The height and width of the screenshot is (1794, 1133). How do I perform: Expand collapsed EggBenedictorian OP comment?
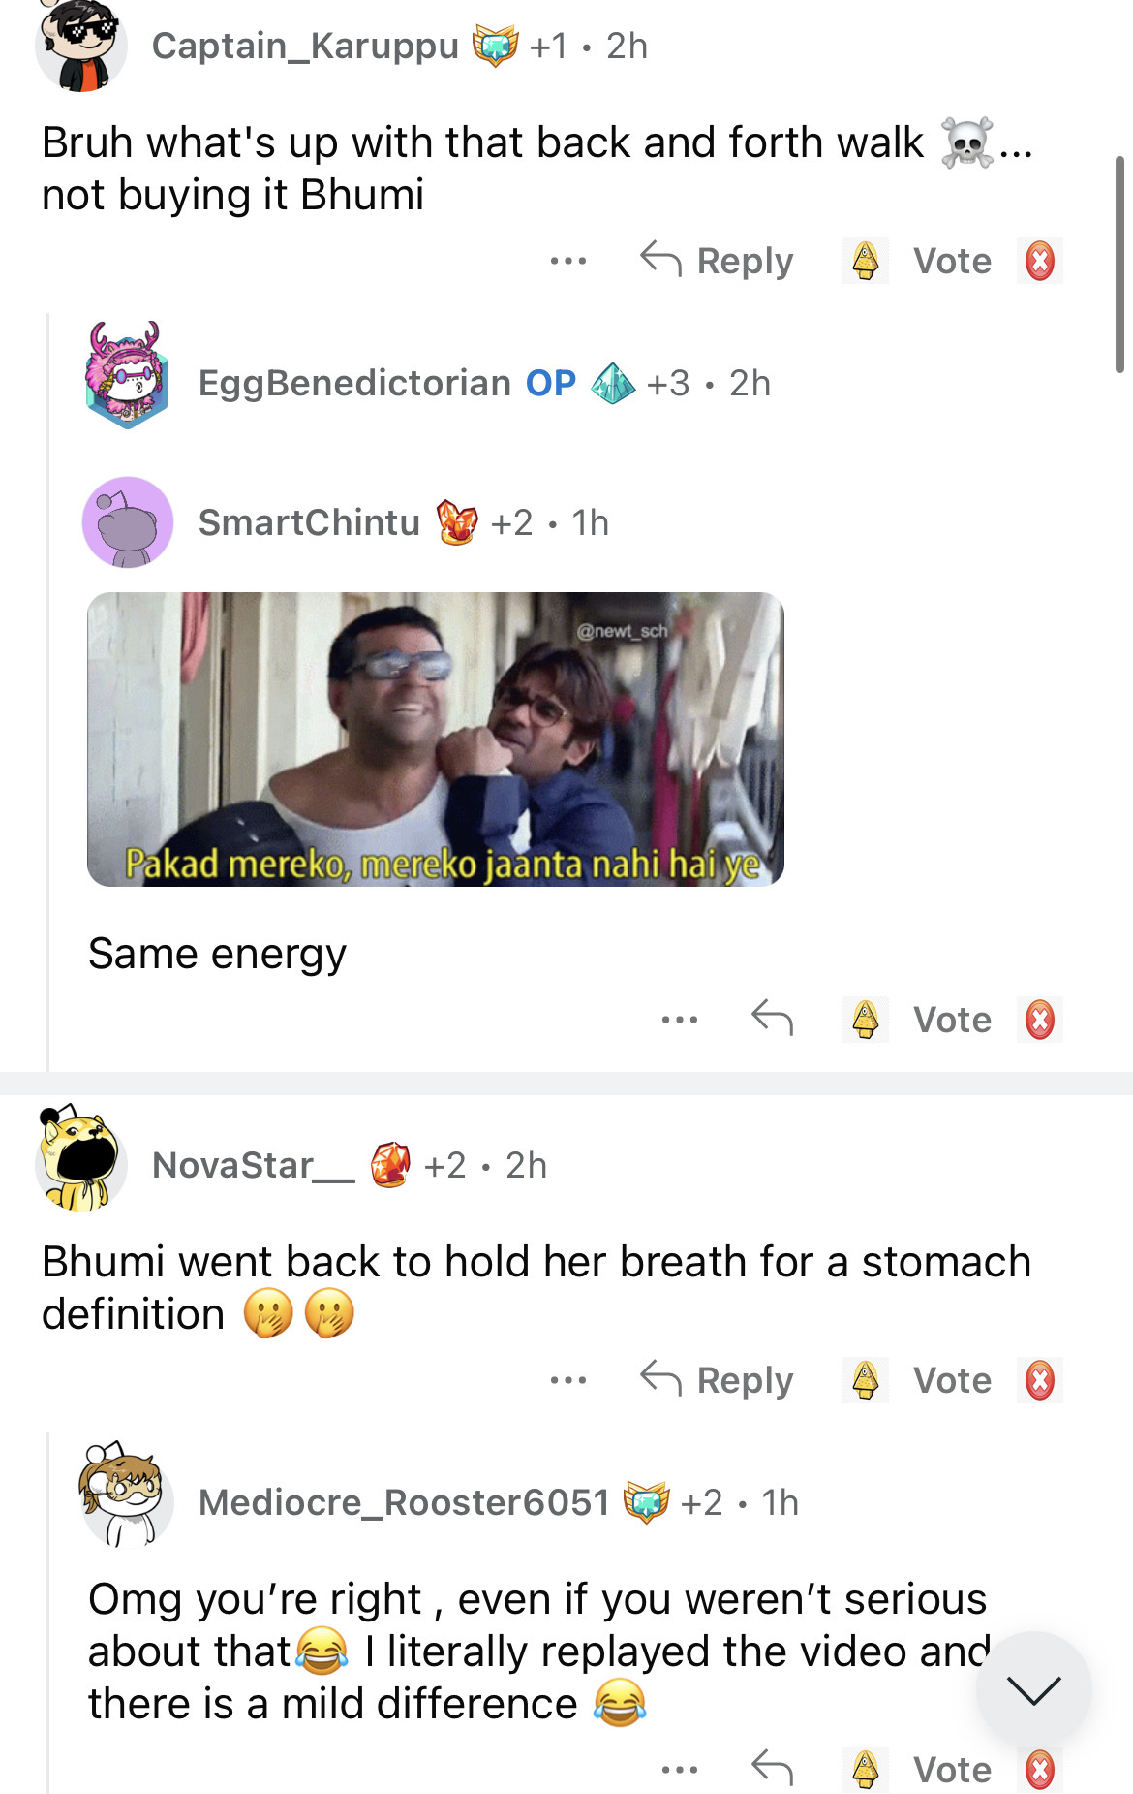tap(484, 383)
